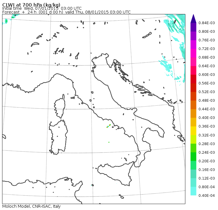Viewport: 218px width, 210px height.
Task: Click the yellow colorbar segment near 0.36E-03
Action: coord(193,131)
